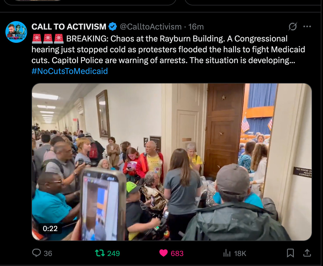Click the BREAKING tweet text body
The width and height of the screenshot is (323, 266).
coord(168,49)
